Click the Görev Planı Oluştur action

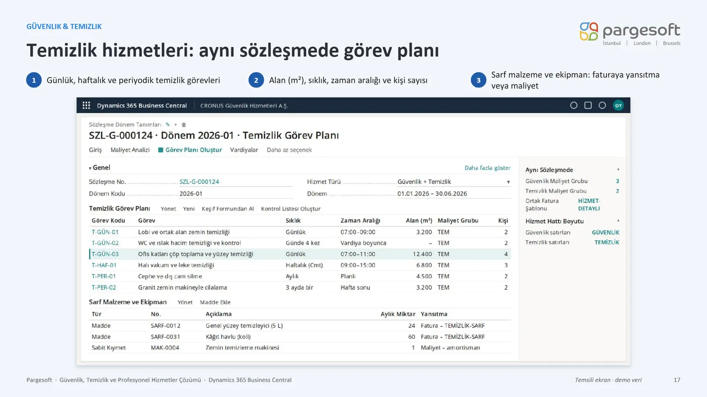click(190, 150)
